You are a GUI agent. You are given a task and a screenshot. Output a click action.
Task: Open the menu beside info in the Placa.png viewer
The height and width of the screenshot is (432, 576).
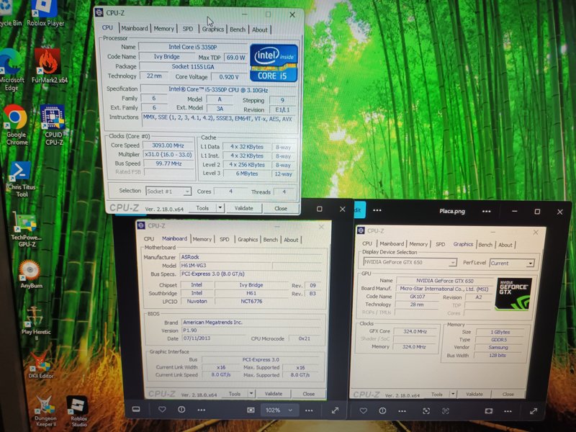[402, 411]
